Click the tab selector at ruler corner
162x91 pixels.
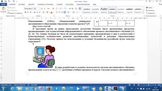(x=1, y=18)
